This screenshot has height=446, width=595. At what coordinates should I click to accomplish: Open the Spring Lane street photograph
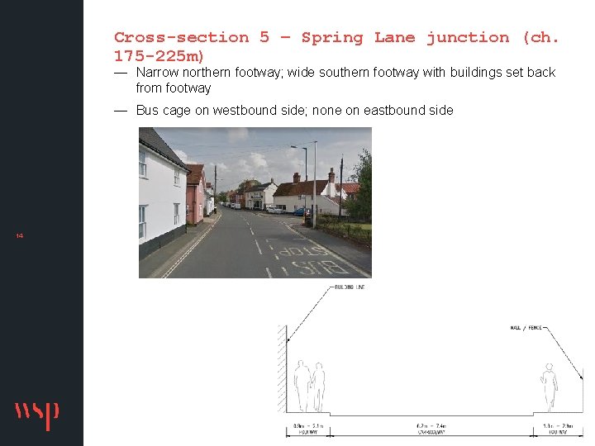click(x=255, y=202)
